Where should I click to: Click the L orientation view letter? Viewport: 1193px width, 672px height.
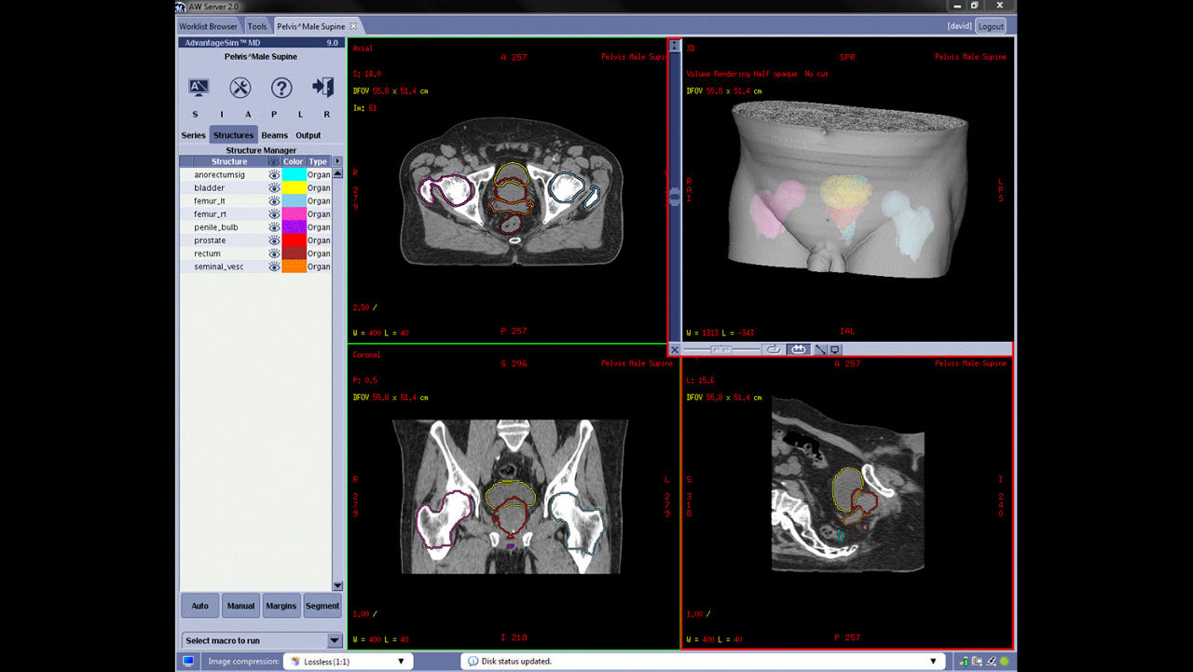pos(301,115)
